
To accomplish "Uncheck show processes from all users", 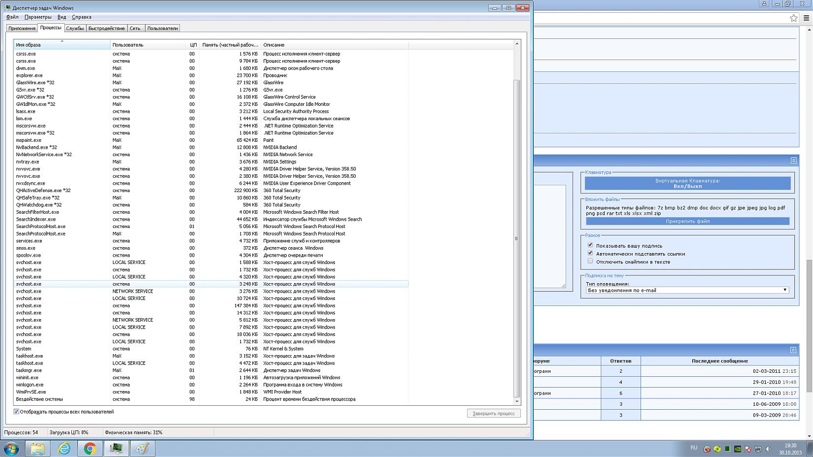I will (x=16, y=412).
